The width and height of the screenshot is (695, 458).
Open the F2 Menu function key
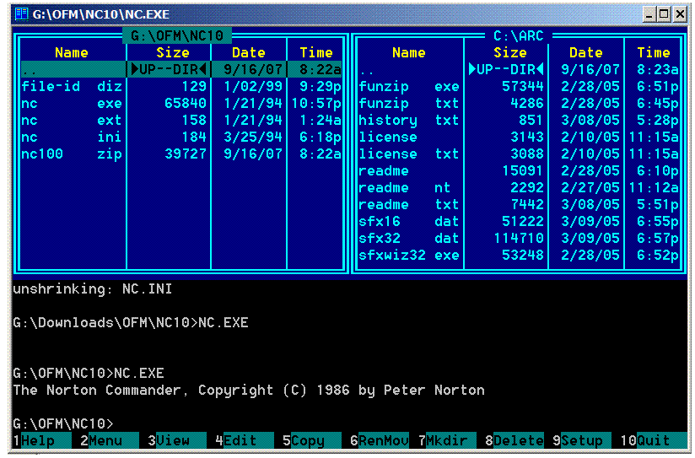point(109,440)
